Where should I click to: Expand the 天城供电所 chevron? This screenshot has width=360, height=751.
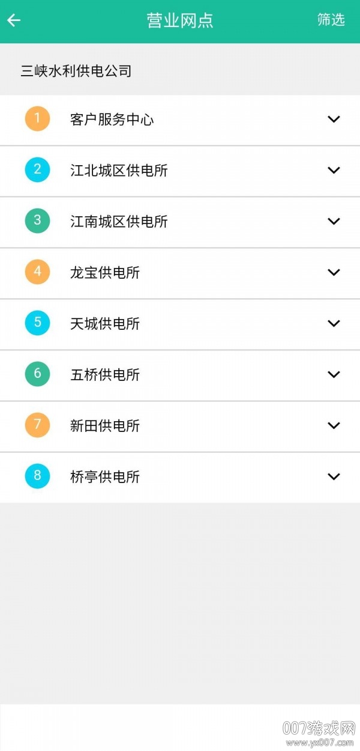334,323
